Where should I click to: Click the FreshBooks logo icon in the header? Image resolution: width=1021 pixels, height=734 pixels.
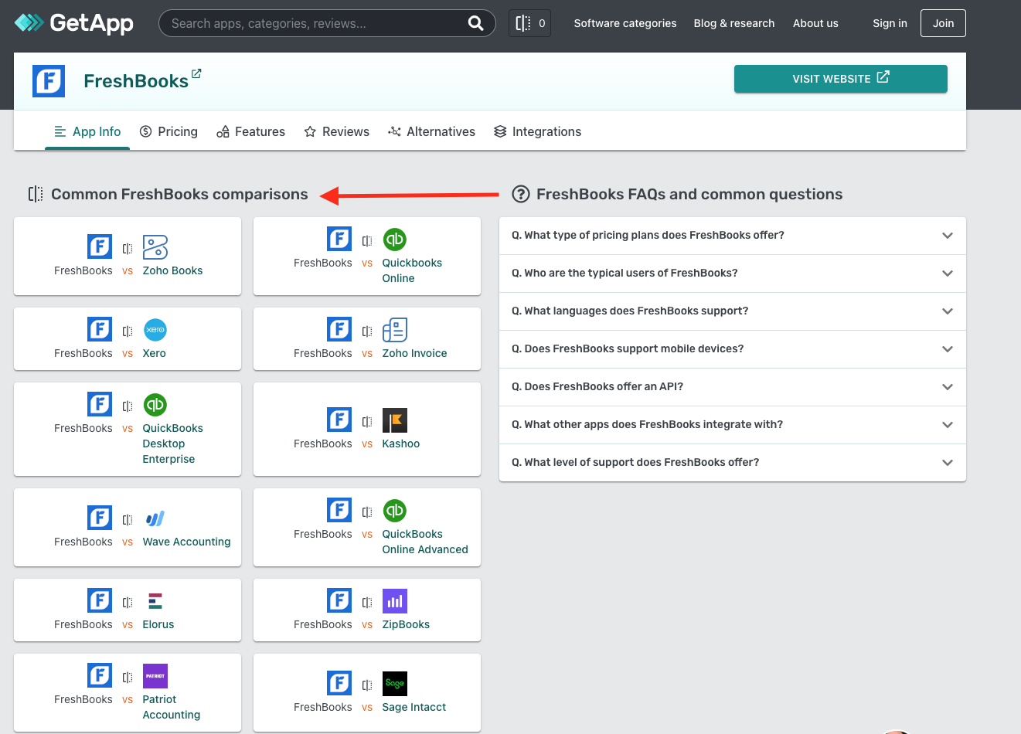48,80
